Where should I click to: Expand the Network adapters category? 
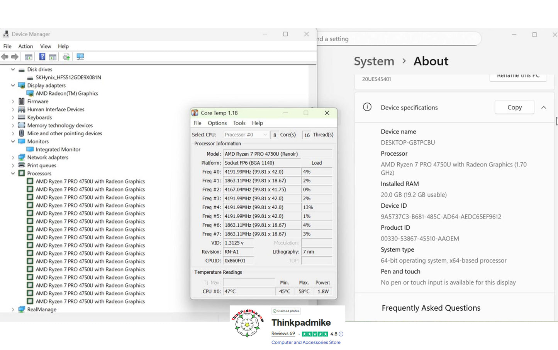13,157
